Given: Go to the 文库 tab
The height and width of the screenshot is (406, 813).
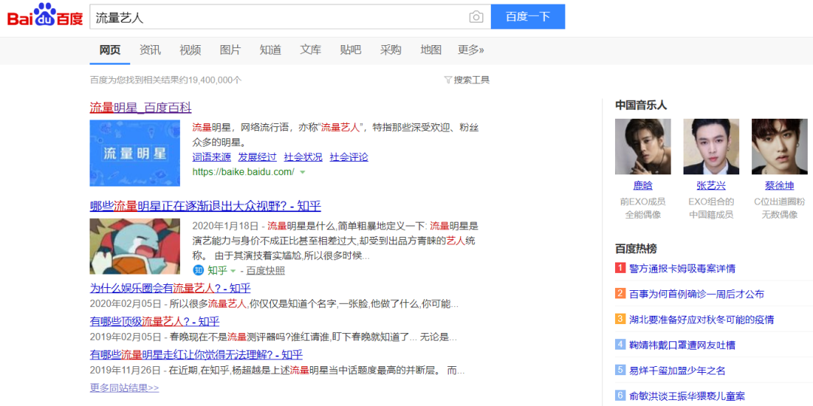Looking at the screenshot, I should [311, 50].
